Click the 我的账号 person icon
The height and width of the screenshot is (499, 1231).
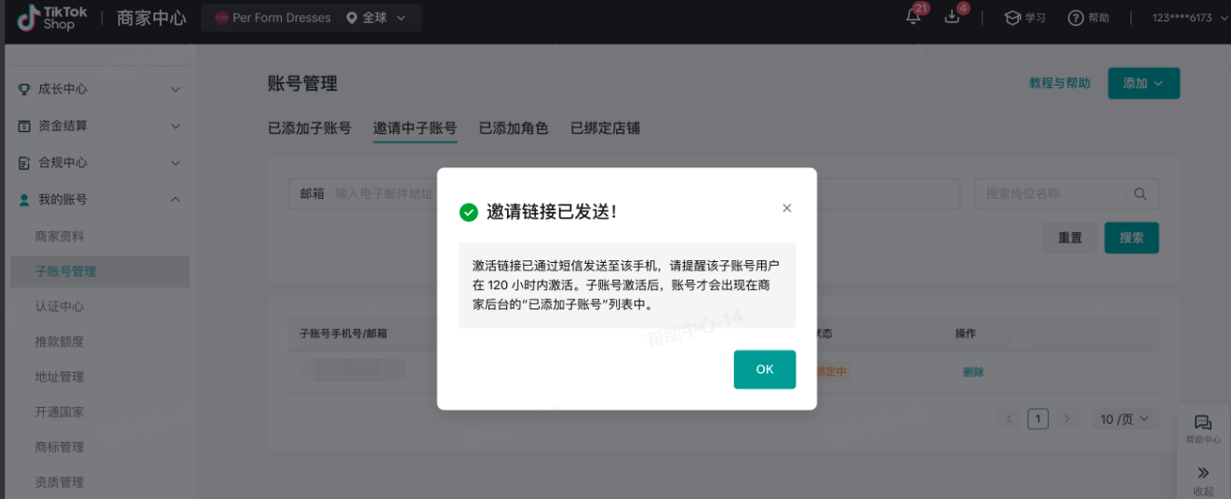25,200
